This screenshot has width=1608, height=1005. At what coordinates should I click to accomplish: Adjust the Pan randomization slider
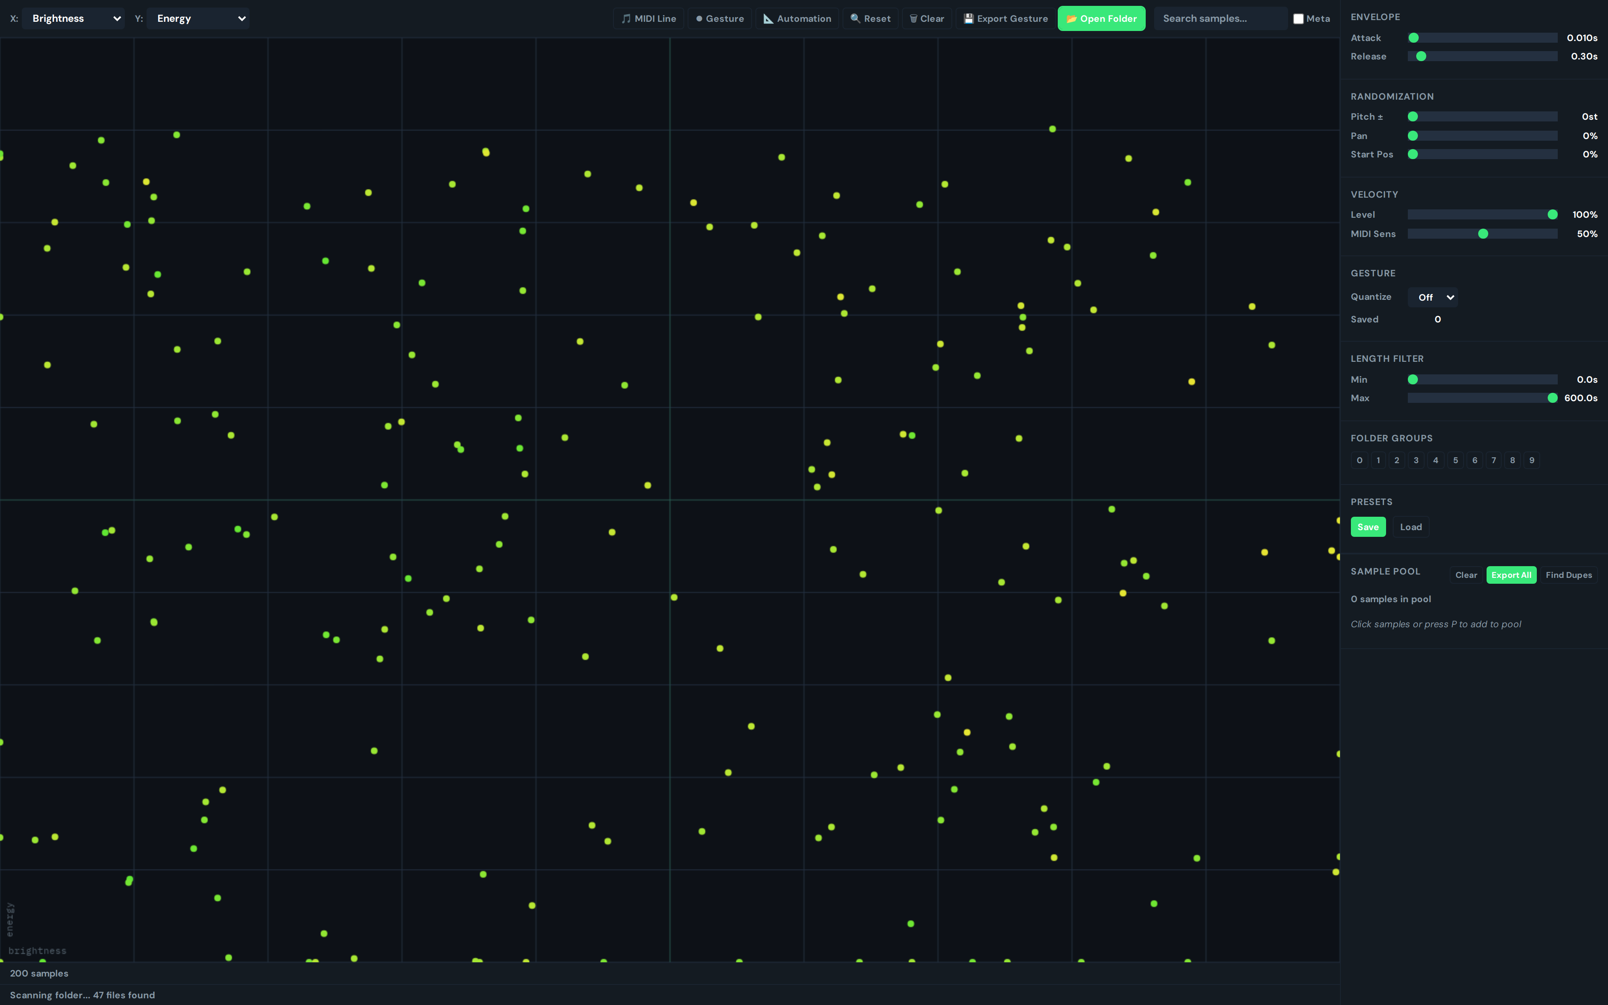[1482, 136]
